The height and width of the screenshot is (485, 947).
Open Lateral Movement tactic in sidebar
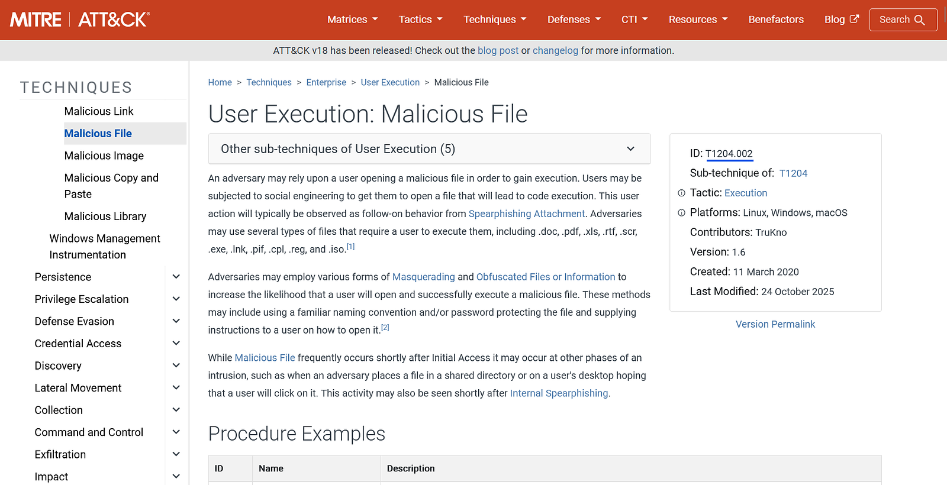click(78, 388)
